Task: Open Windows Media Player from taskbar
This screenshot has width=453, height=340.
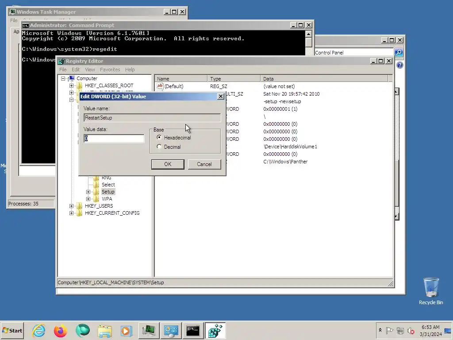Action: click(126, 330)
